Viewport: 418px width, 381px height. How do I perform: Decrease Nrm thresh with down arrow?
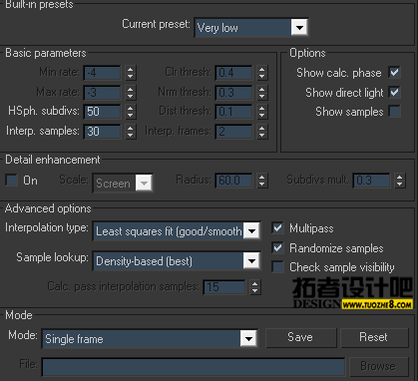coord(262,96)
